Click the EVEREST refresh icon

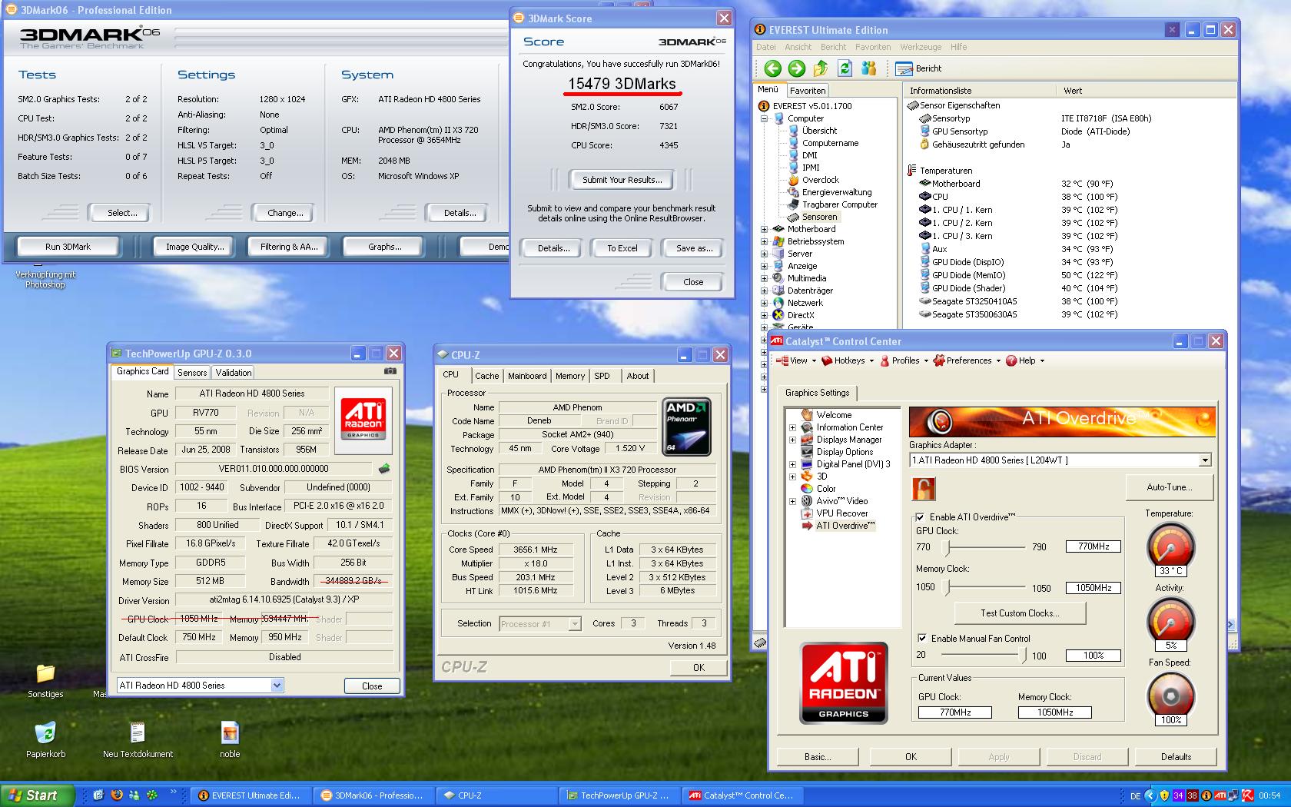[845, 68]
